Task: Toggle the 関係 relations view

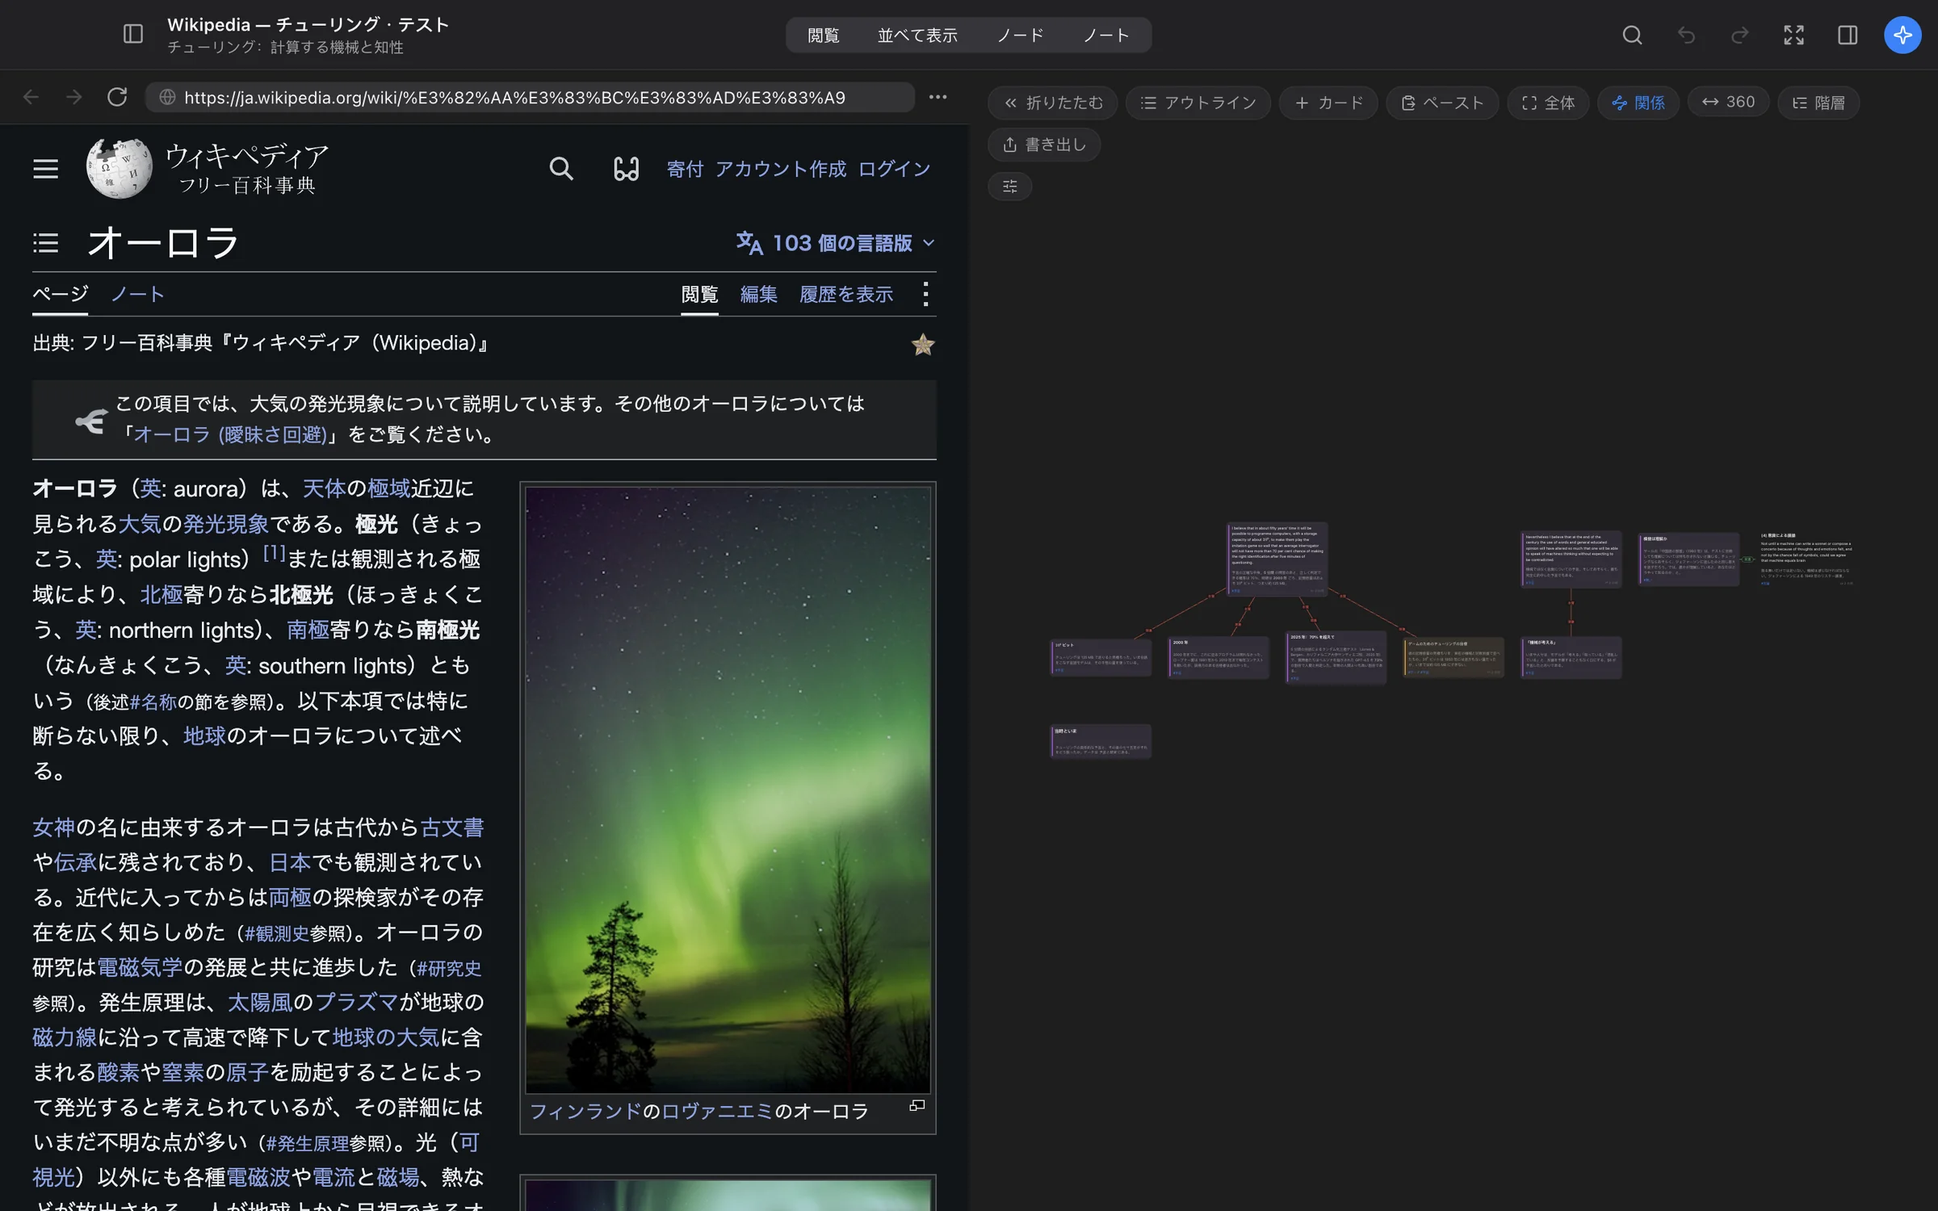Action: click(1638, 103)
